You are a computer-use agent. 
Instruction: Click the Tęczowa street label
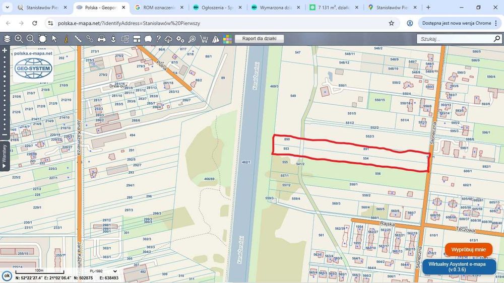click(465, 229)
